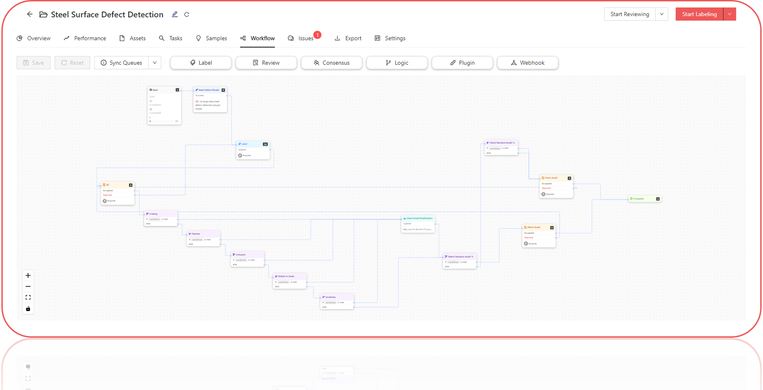Screen dimensions: 763x390
Task: Click Start Labeling button
Action: [x=699, y=14]
